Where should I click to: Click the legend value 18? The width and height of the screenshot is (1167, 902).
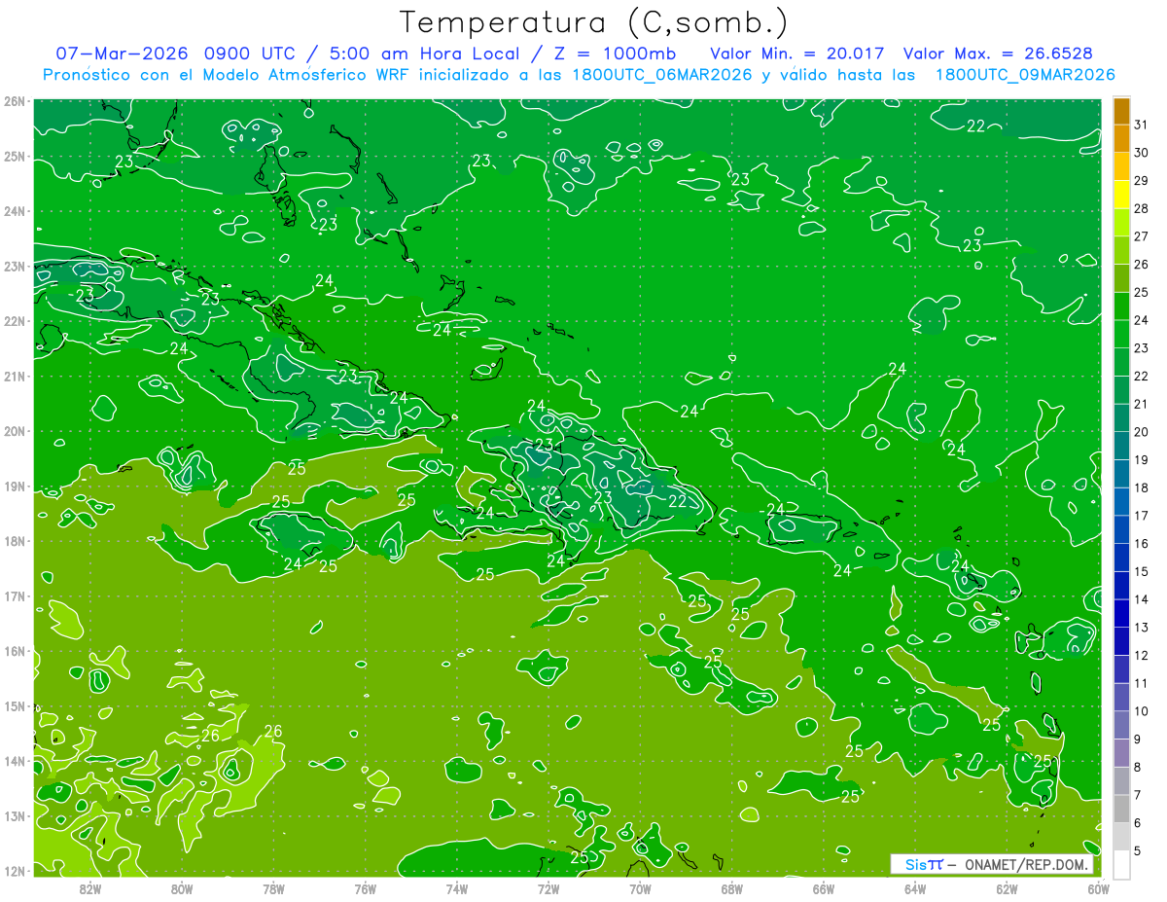click(1142, 487)
